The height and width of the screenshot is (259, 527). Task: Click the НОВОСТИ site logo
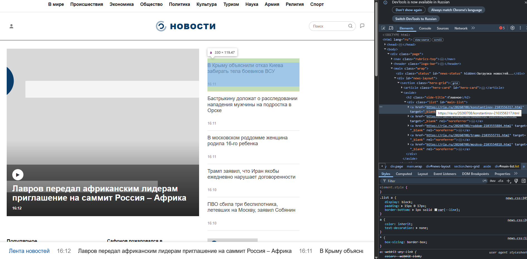(186, 26)
